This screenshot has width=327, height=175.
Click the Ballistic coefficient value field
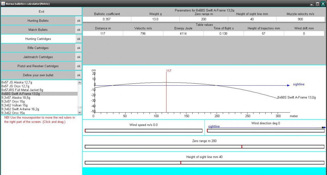pyautogui.click(x=107, y=19)
